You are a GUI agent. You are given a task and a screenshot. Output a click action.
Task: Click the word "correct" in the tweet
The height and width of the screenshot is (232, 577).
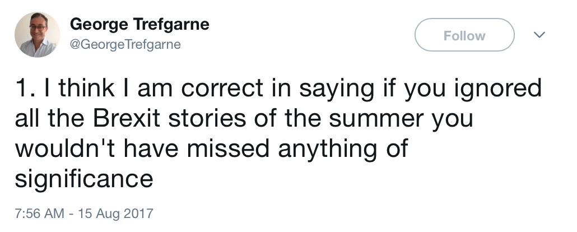[216, 90]
